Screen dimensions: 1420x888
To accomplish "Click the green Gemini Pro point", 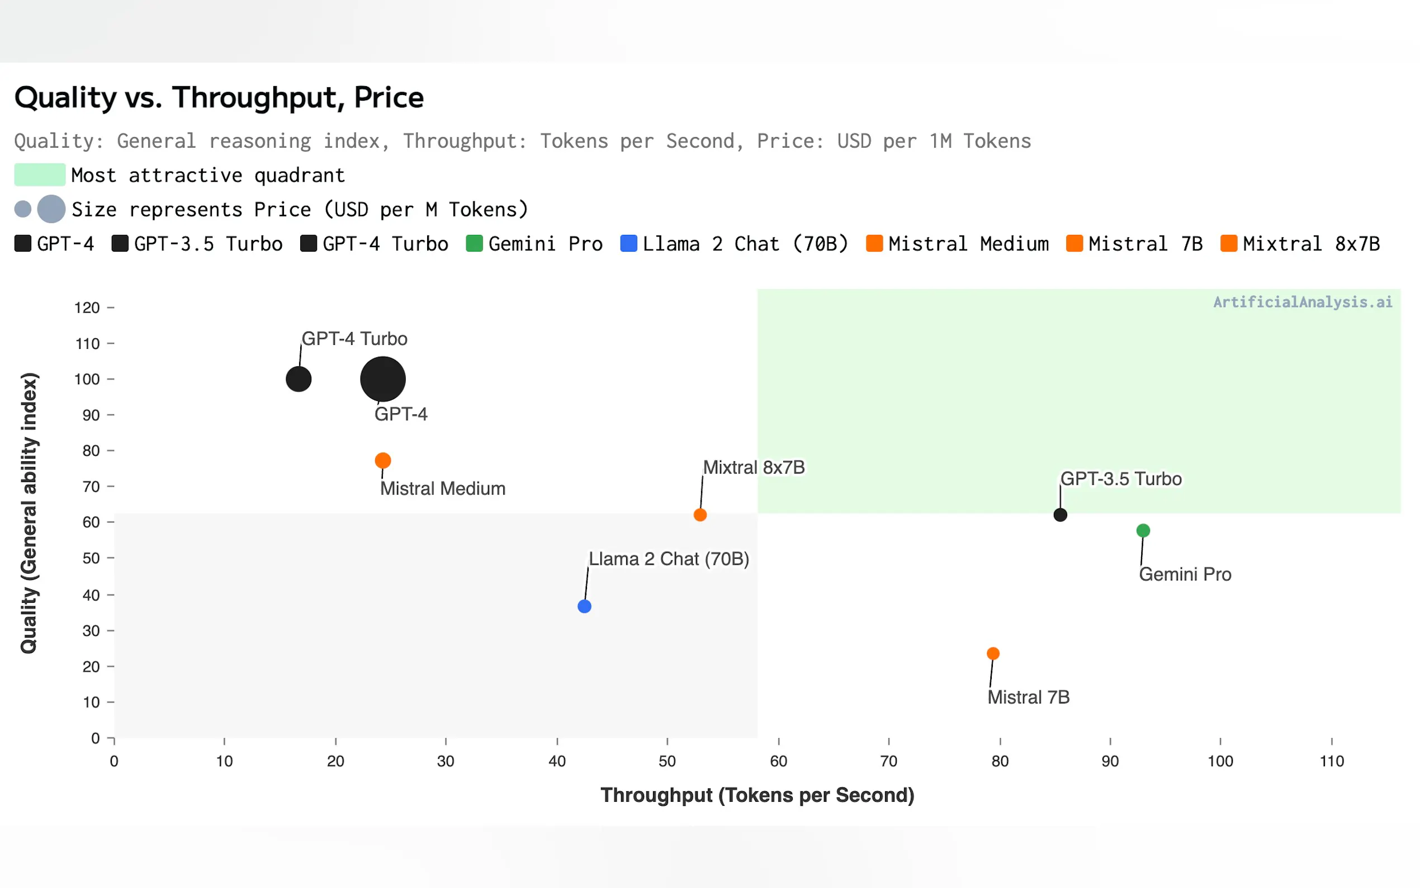I will 1143,531.
